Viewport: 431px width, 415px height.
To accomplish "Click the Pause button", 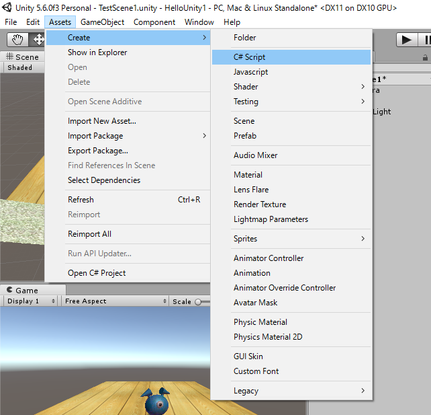I will tap(425, 40).
